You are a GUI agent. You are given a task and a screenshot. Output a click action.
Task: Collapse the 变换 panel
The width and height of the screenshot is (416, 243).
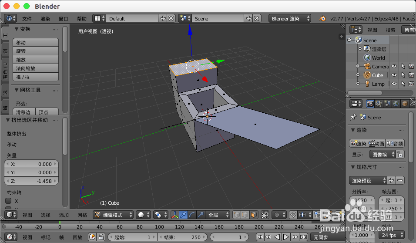point(17,29)
